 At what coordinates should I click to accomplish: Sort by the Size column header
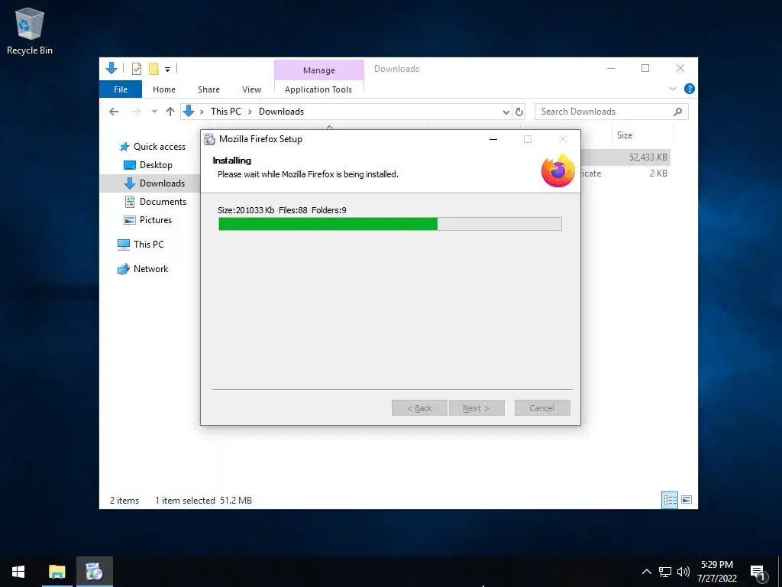click(x=642, y=135)
